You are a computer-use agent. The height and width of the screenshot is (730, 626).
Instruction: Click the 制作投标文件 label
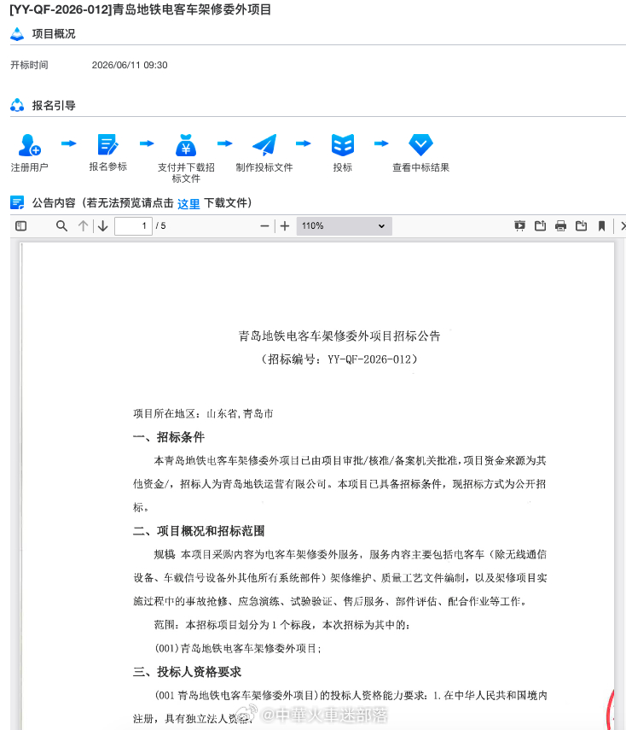(x=264, y=167)
